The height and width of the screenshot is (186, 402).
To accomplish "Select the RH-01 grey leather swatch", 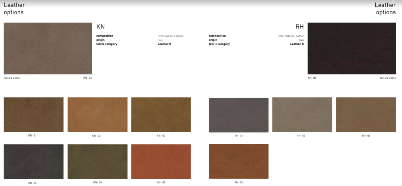I will [239, 115].
